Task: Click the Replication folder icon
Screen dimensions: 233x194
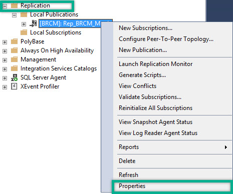Action: (14, 5)
